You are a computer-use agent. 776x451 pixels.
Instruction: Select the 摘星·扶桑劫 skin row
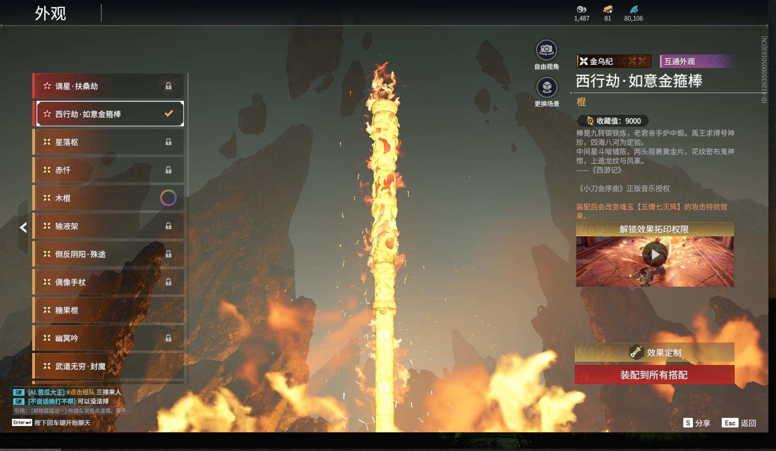point(109,86)
